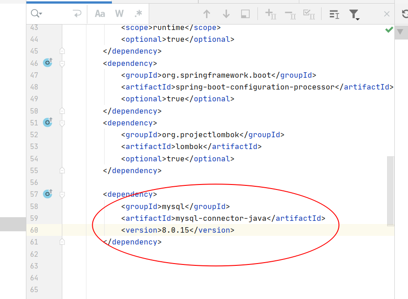Screen dimensions: 408x299
Task: Click the green inspection checkmark
Action: pos(389,30)
